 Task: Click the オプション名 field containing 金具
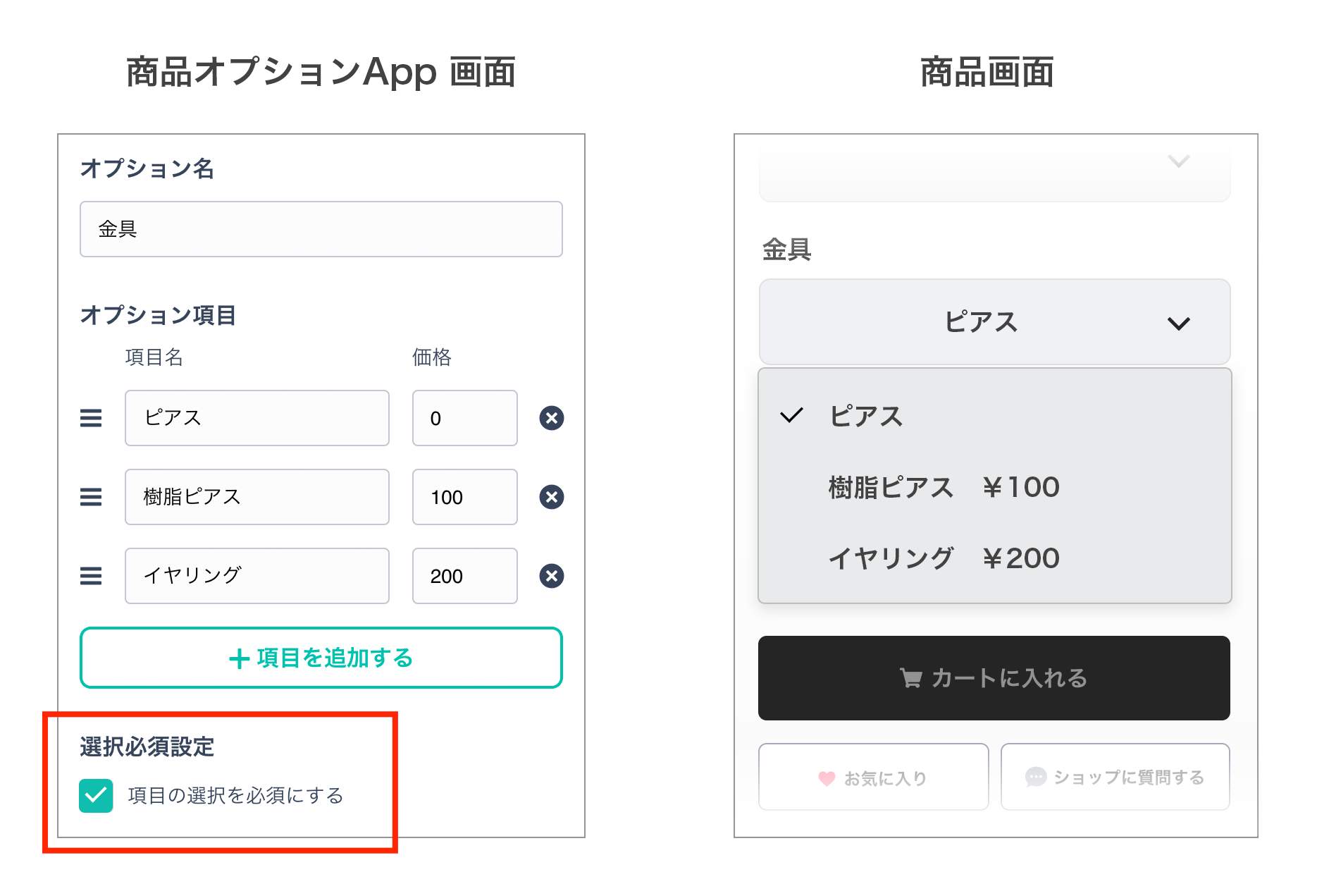(x=321, y=229)
